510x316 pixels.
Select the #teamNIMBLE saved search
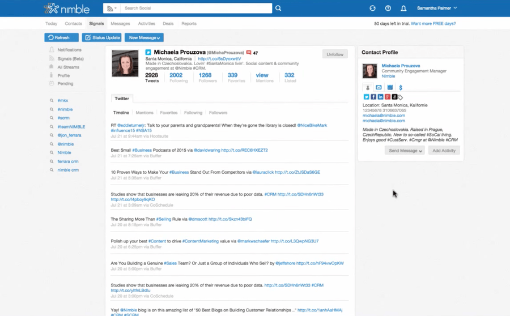(71, 127)
